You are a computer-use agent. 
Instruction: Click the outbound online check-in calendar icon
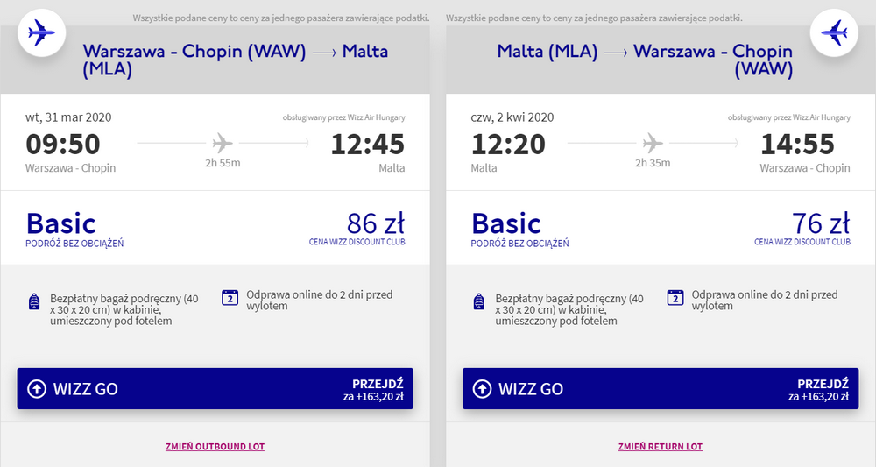(x=230, y=298)
